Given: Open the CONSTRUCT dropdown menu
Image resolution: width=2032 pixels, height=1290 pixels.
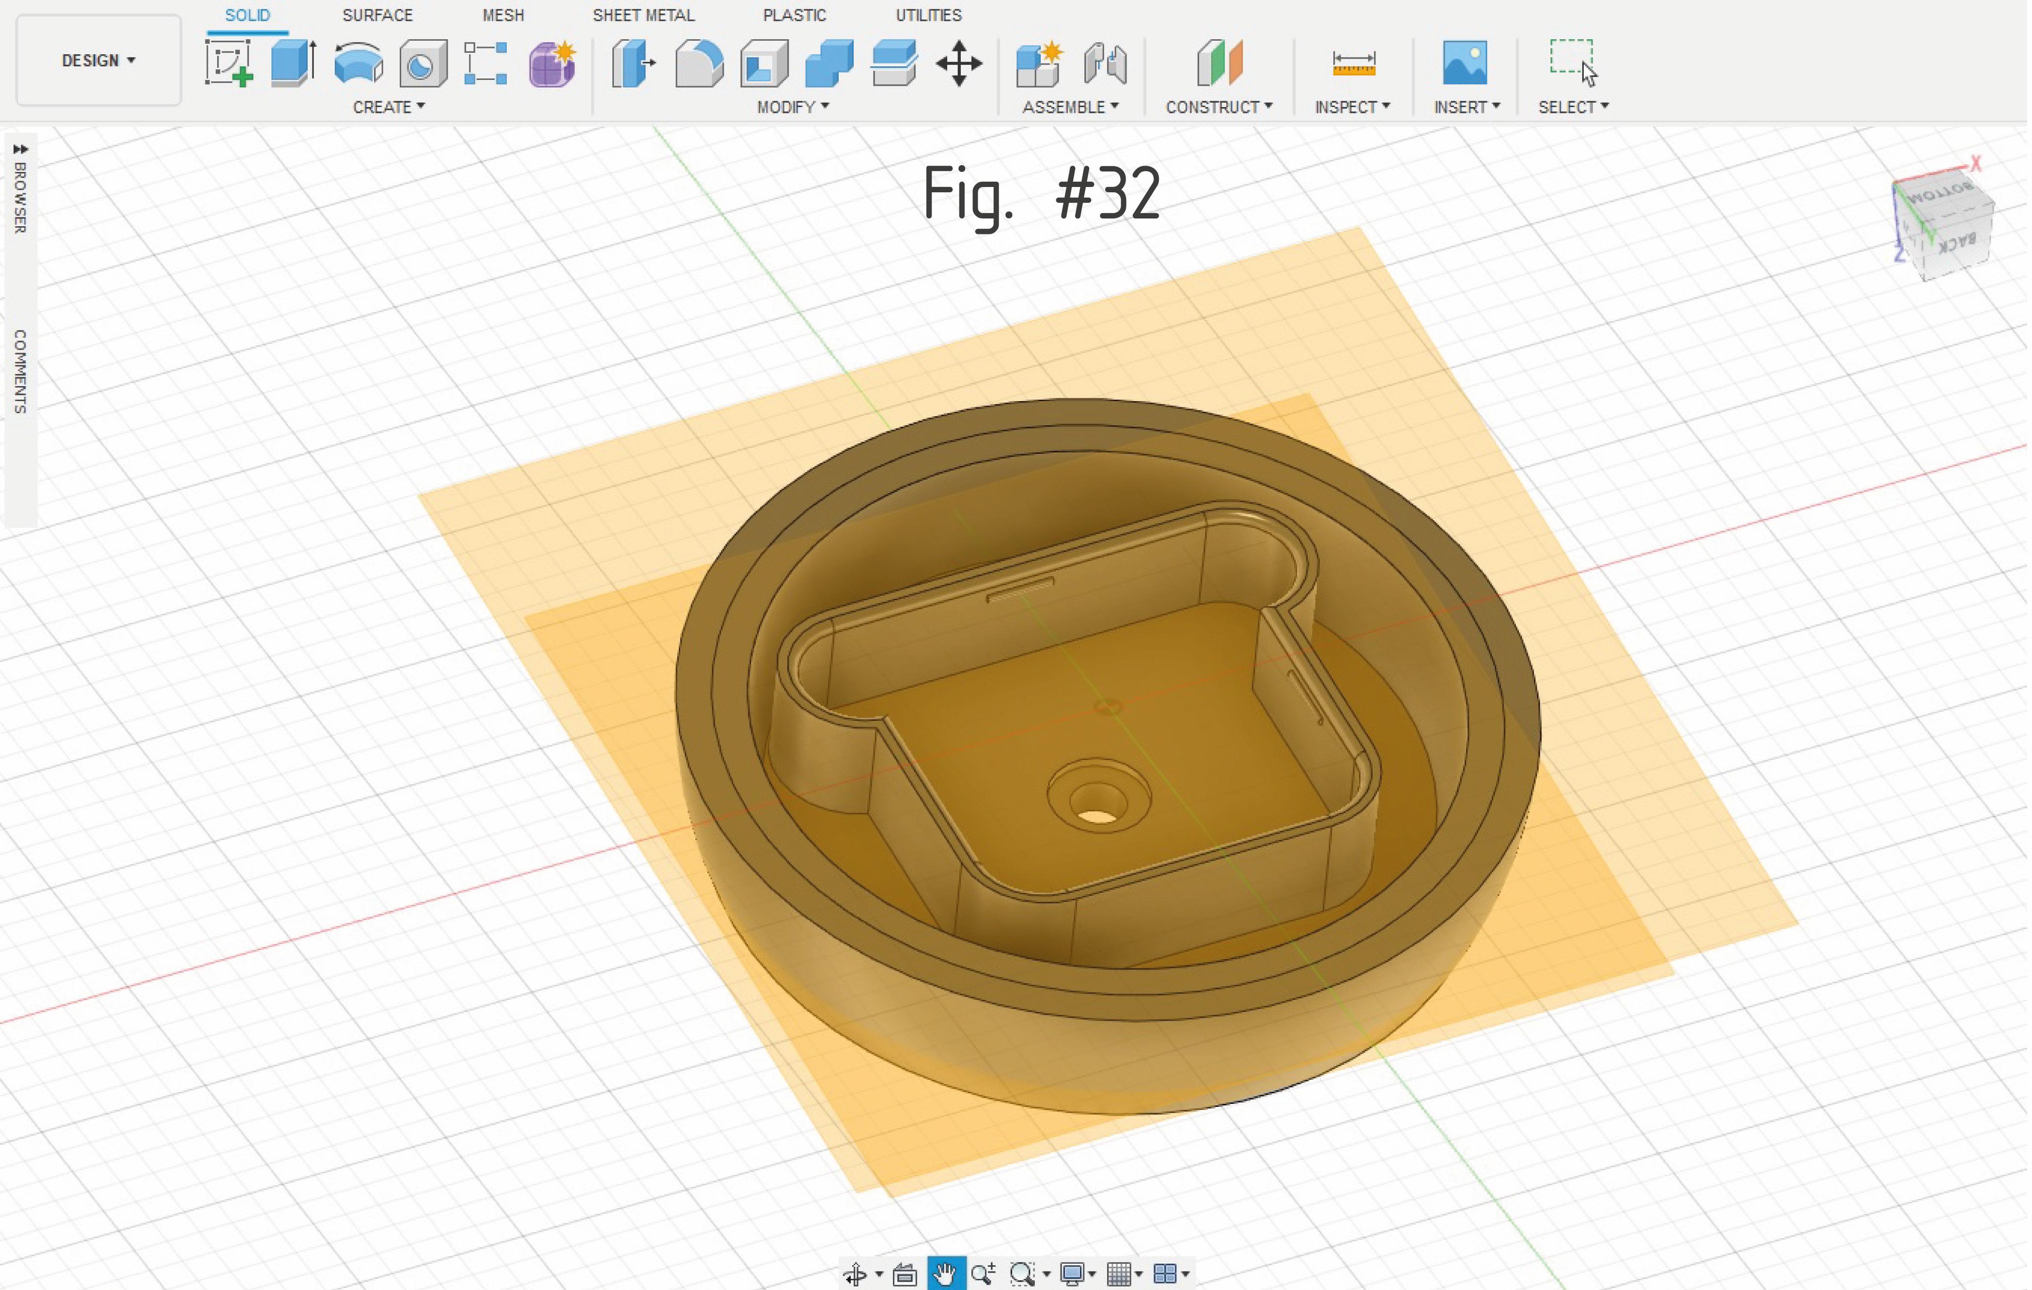Looking at the screenshot, I should [x=1219, y=107].
